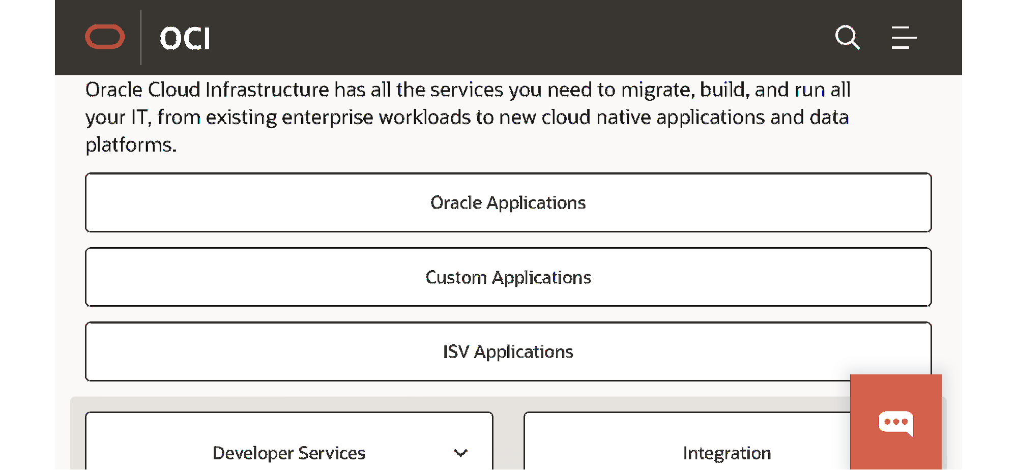Open the Integration category box
The width and height of the screenshot is (1017, 470).
727,442
